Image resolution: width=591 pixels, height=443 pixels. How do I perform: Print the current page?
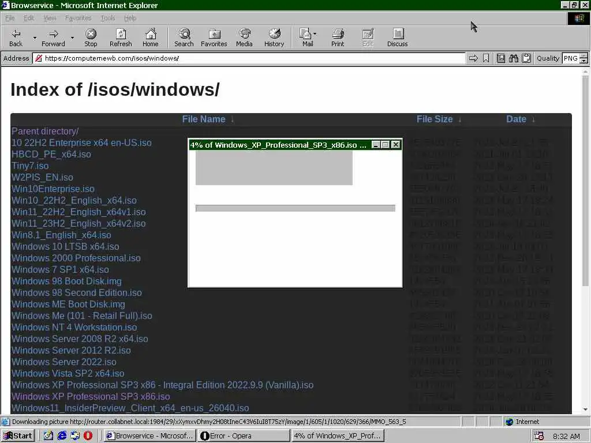pos(338,37)
